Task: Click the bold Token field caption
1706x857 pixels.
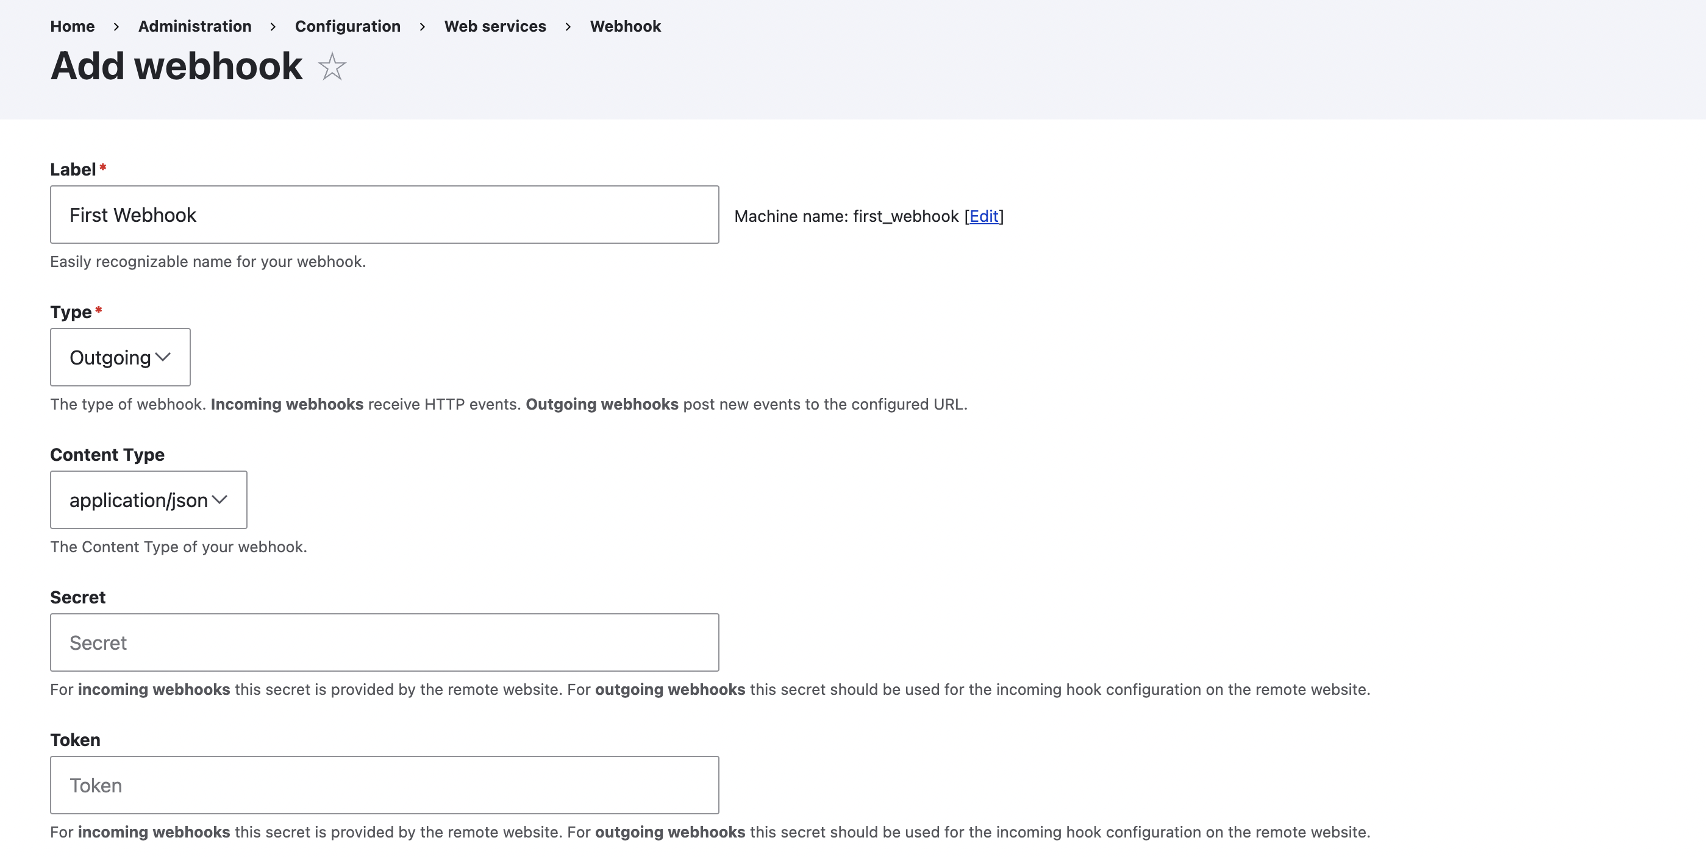Action: 75,740
